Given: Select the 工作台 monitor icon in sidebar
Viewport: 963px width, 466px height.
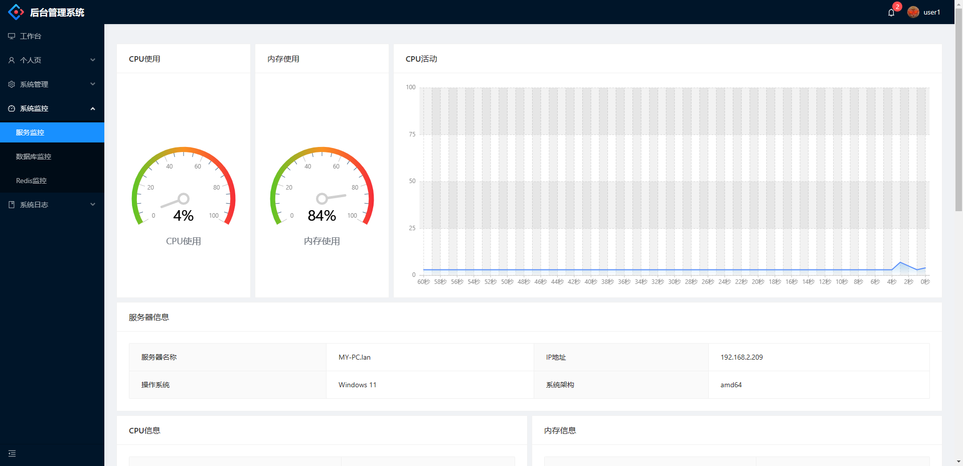Looking at the screenshot, I should (x=11, y=36).
